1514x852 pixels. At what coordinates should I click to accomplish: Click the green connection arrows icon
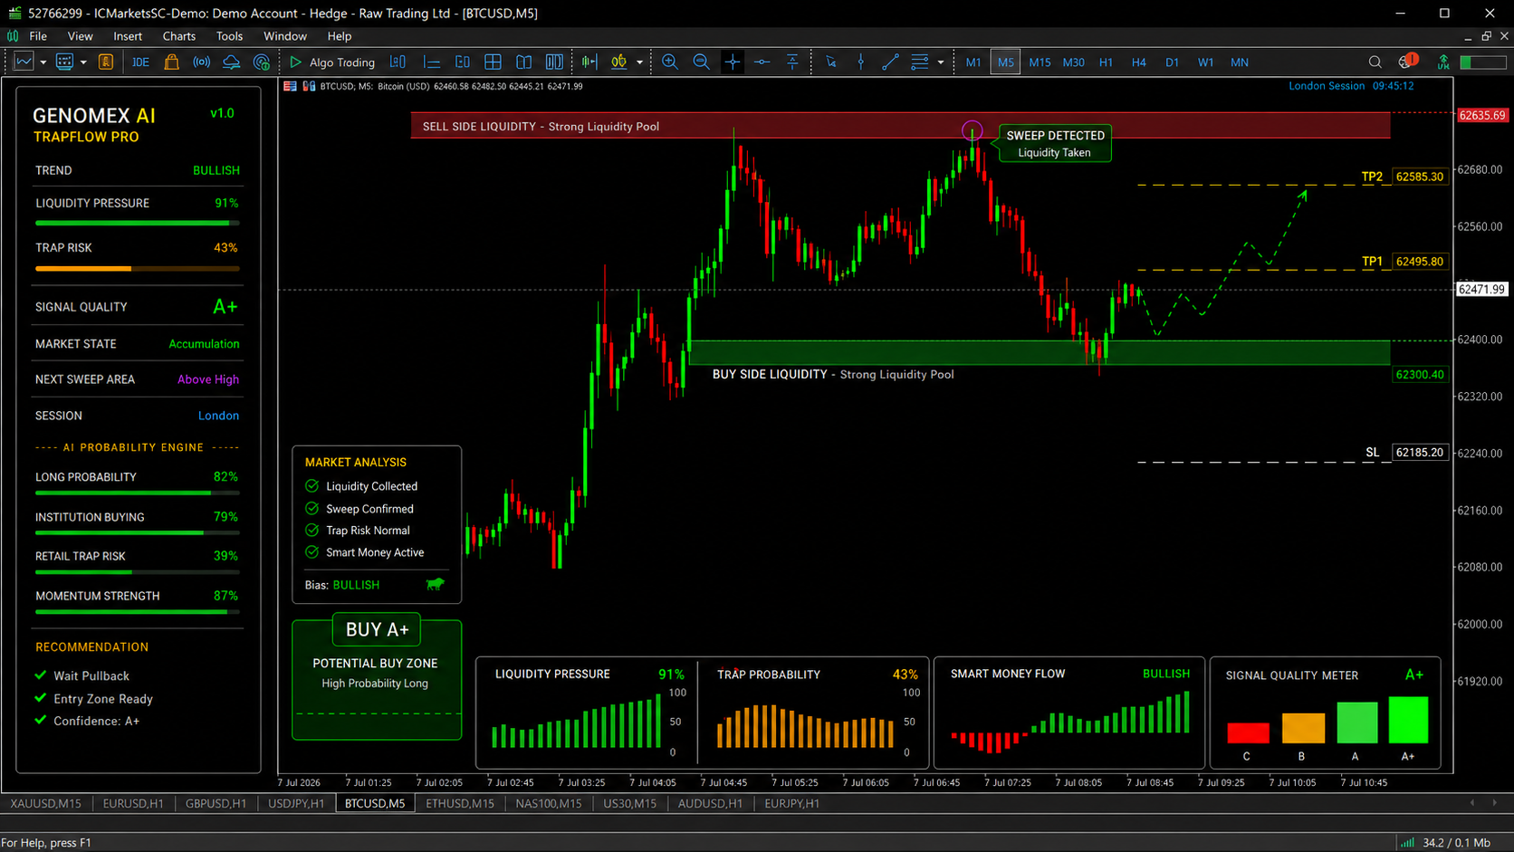tap(1443, 62)
